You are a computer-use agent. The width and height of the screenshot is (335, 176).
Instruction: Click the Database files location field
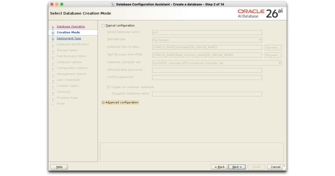(x=207, y=47)
